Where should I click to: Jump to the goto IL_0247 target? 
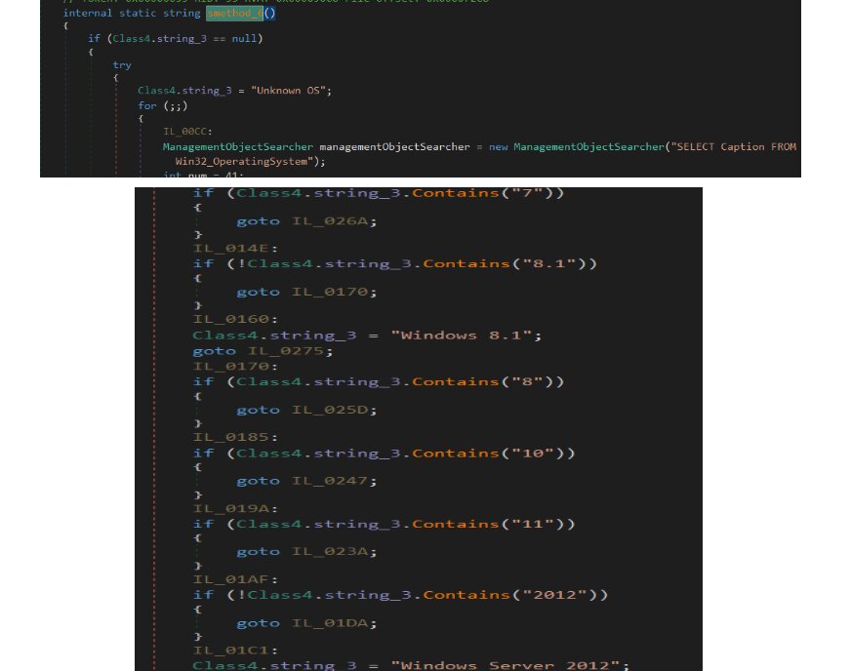point(334,481)
